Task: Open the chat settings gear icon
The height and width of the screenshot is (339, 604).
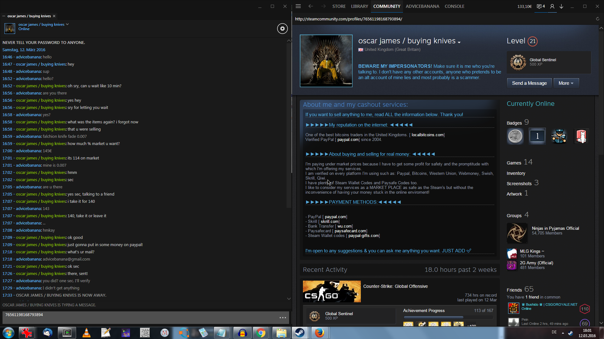Action: pos(282,29)
